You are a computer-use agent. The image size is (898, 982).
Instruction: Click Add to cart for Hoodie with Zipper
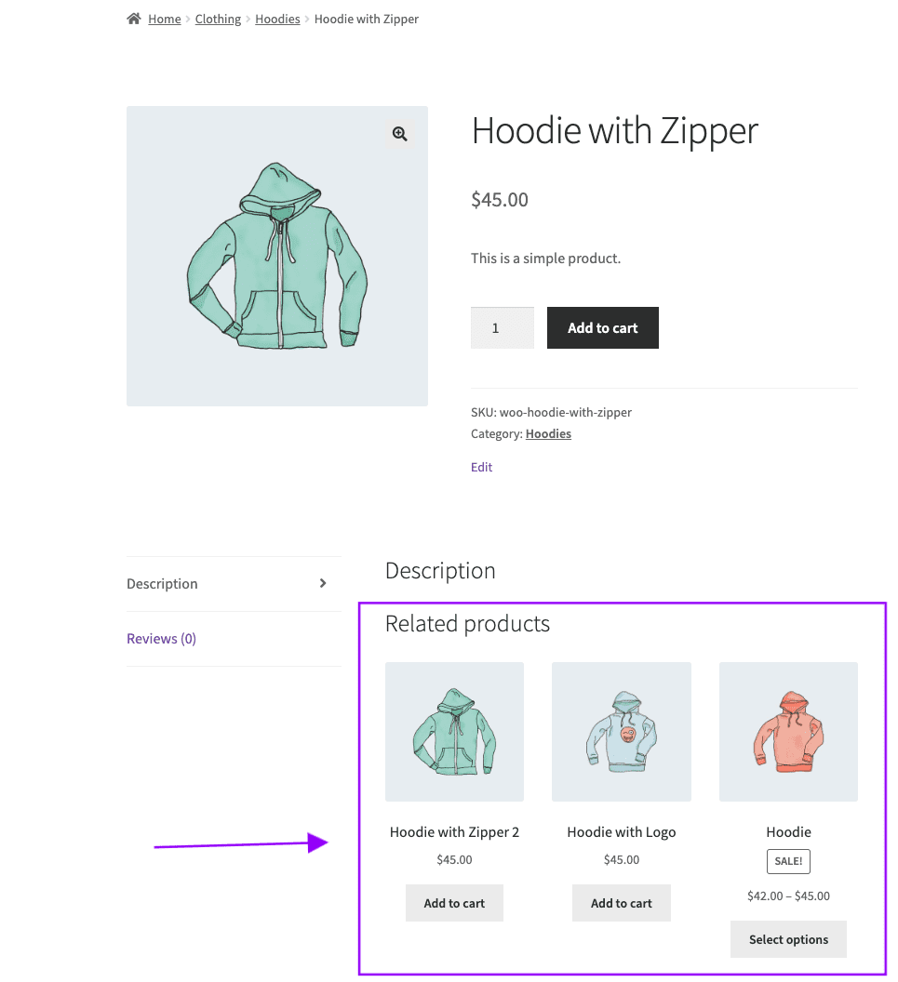click(x=602, y=327)
